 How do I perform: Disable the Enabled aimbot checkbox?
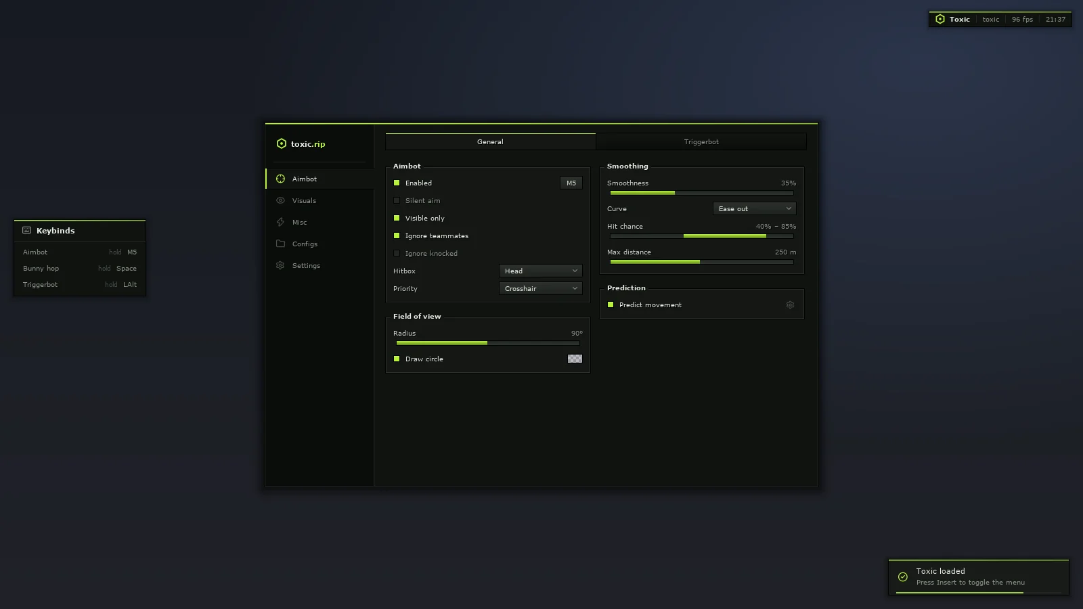pos(397,183)
